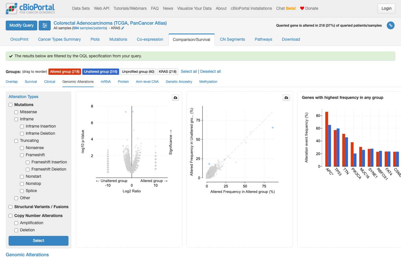This screenshot has width=401, height=258.
Task: Download the volcano plot via cloud icon
Action: (176, 98)
